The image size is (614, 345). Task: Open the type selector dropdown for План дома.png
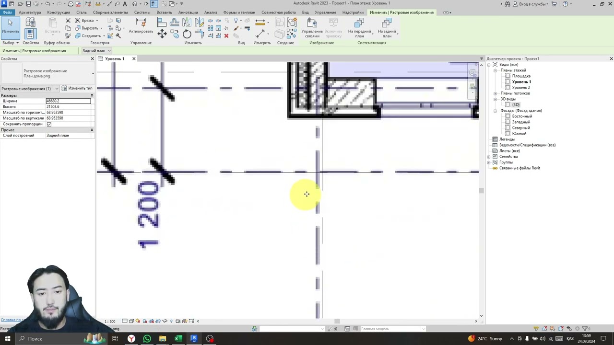pos(93,73)
